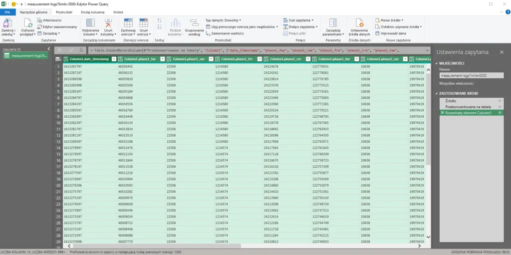Click gear icon for Przekonwertowane na tabelę step
511x255 pixels.
[x=499, y=107]
